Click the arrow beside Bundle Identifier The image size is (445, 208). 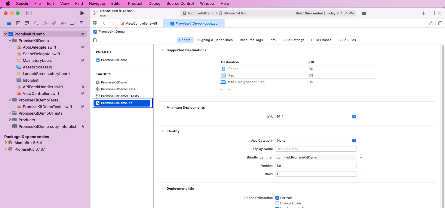point(361,157)
